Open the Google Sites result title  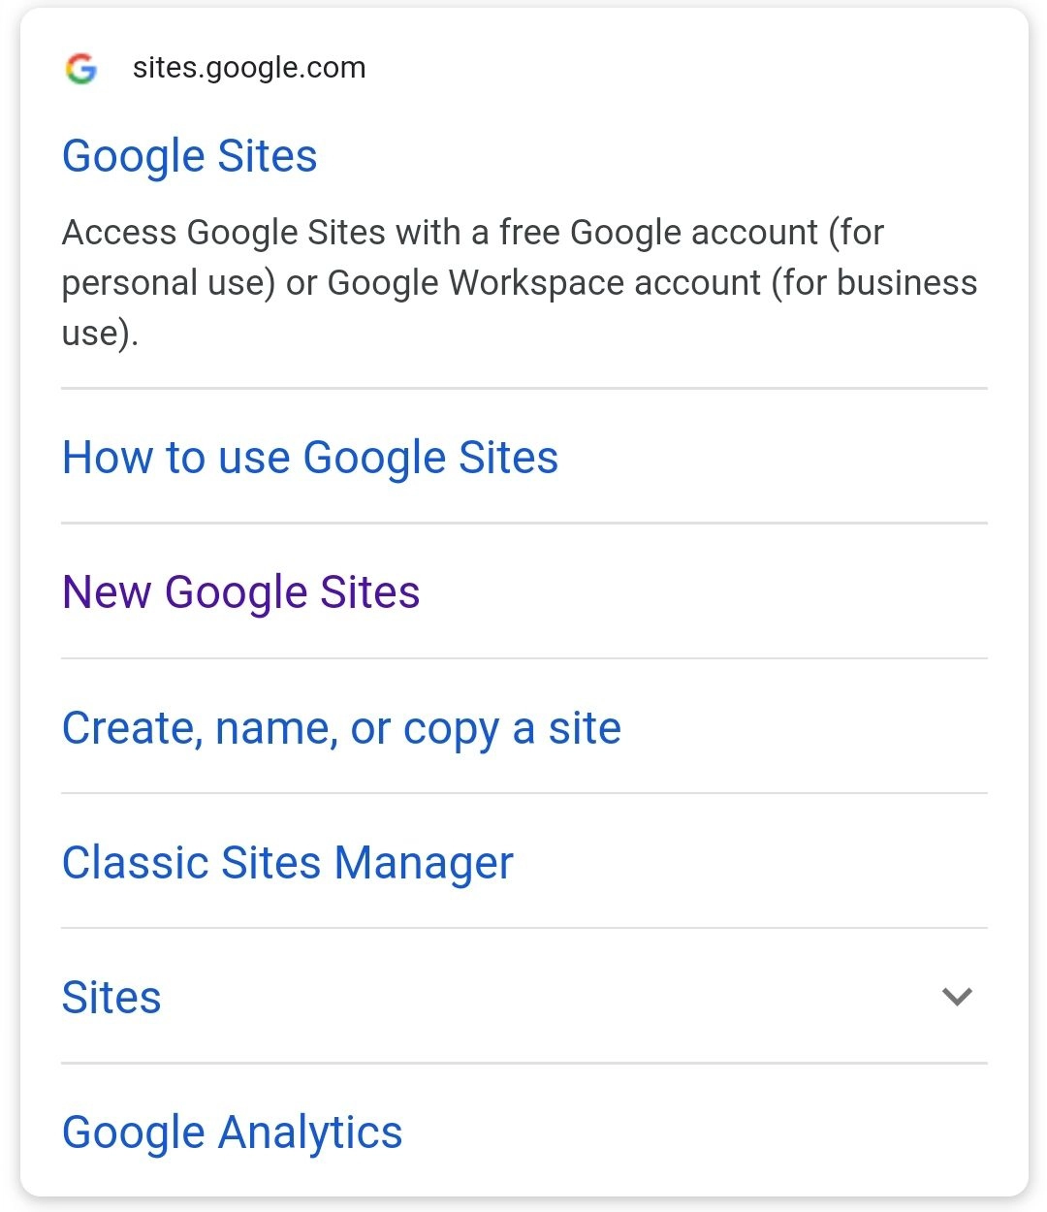coord(190,156)
